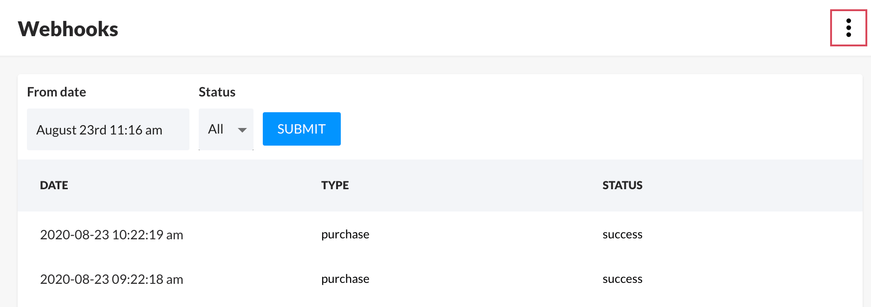Viewport: 871px width, 307px height.
Task: Click the TYPE column header
Action: click(x=335, y=185)
